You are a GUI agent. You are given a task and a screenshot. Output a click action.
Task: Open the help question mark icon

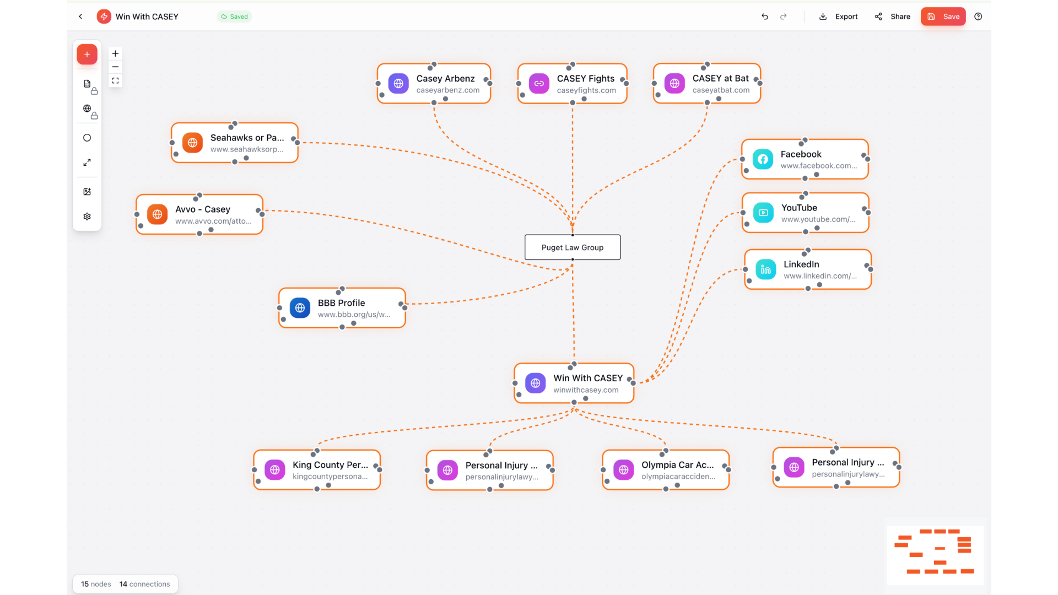(x=978, y=17)
